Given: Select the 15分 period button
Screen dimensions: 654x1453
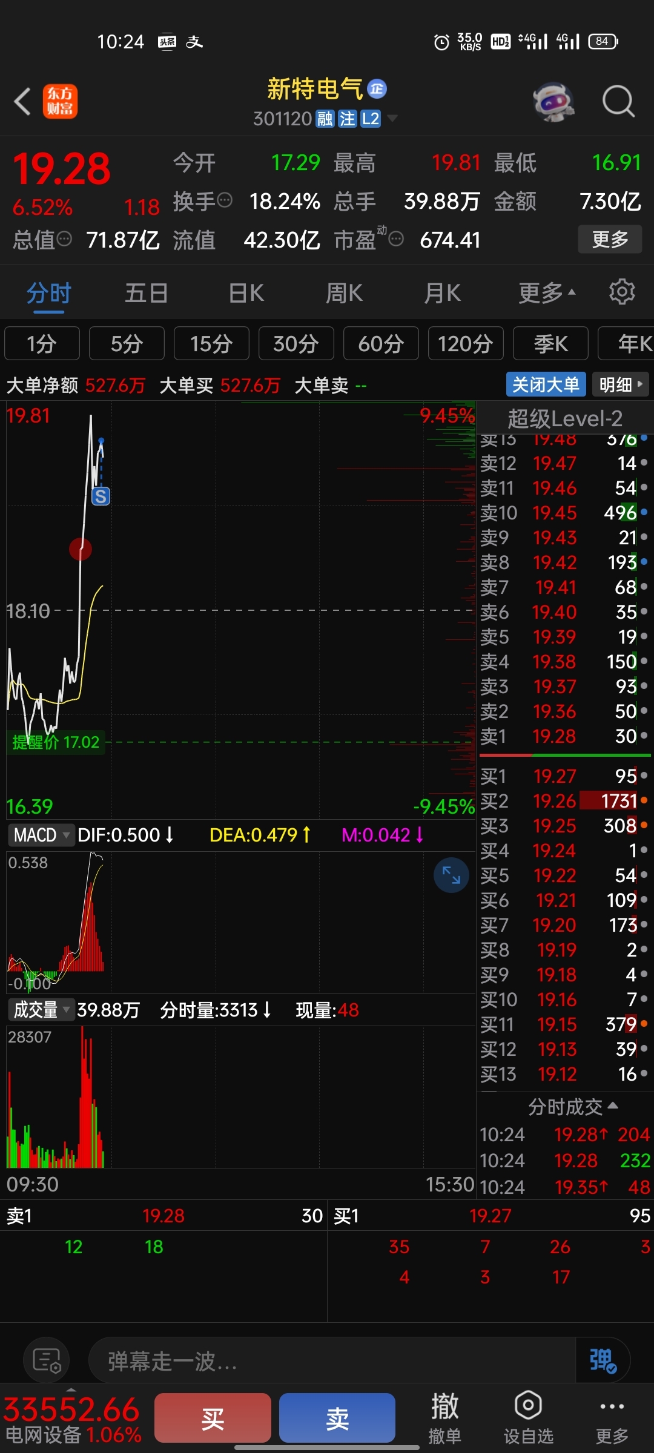Looking at the screenshot, I should (x=211, y=343).
